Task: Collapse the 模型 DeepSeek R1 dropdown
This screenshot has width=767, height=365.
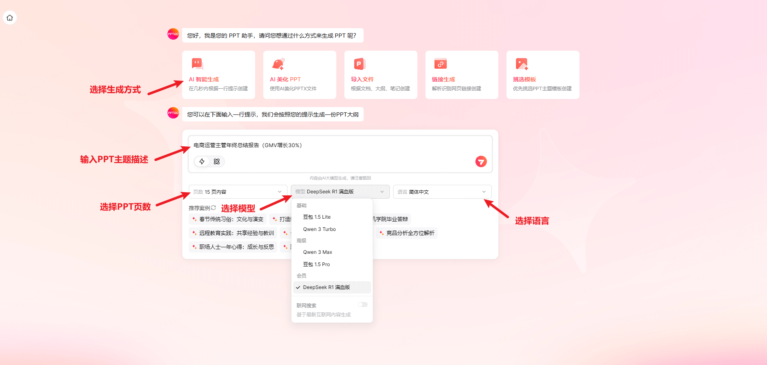Action: (x=340, y=192)
